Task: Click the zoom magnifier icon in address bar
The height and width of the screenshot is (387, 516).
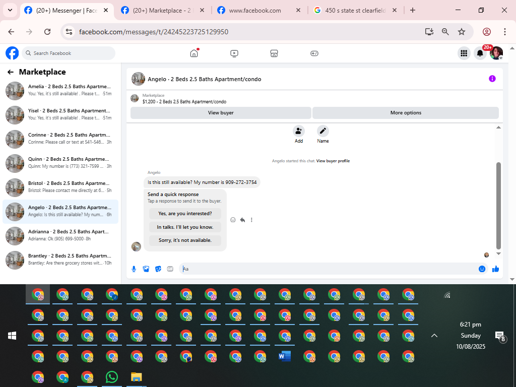Action: point(445,32)
